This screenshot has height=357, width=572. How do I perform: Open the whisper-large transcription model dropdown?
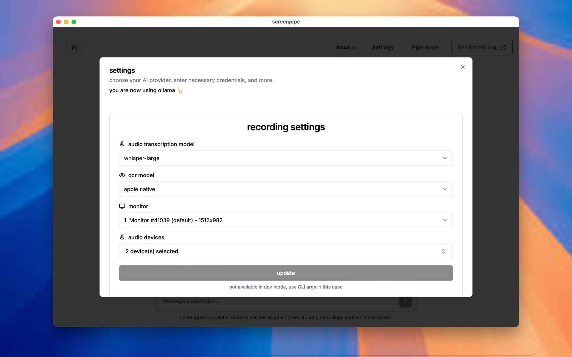[x=286, y=158]
